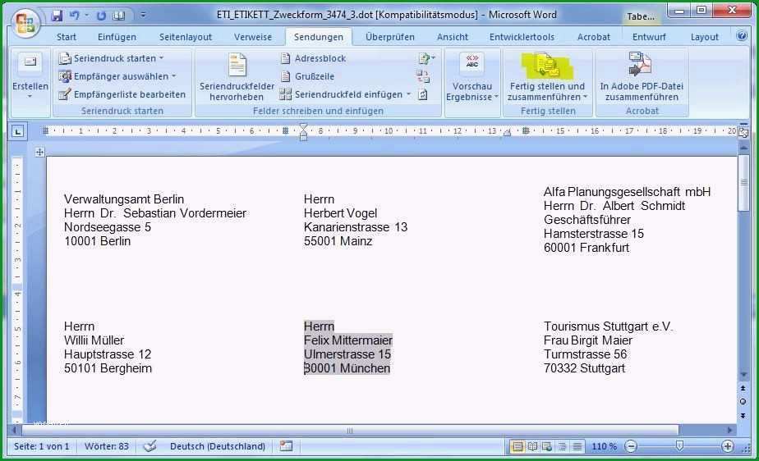The image size is (759, 461).
Task: Open Seriendruck starten dropdown
Action: tap(112, 58)
